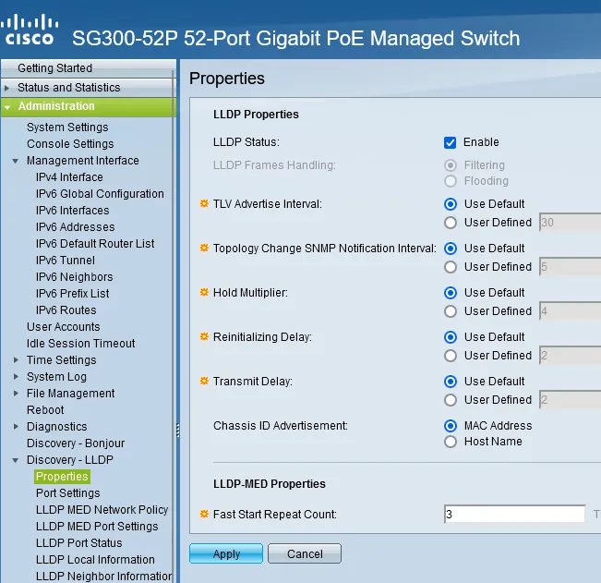Click the Cancel button

[305, 553]
